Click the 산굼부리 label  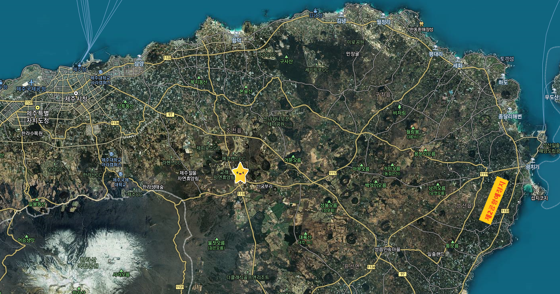coord(264,186)
